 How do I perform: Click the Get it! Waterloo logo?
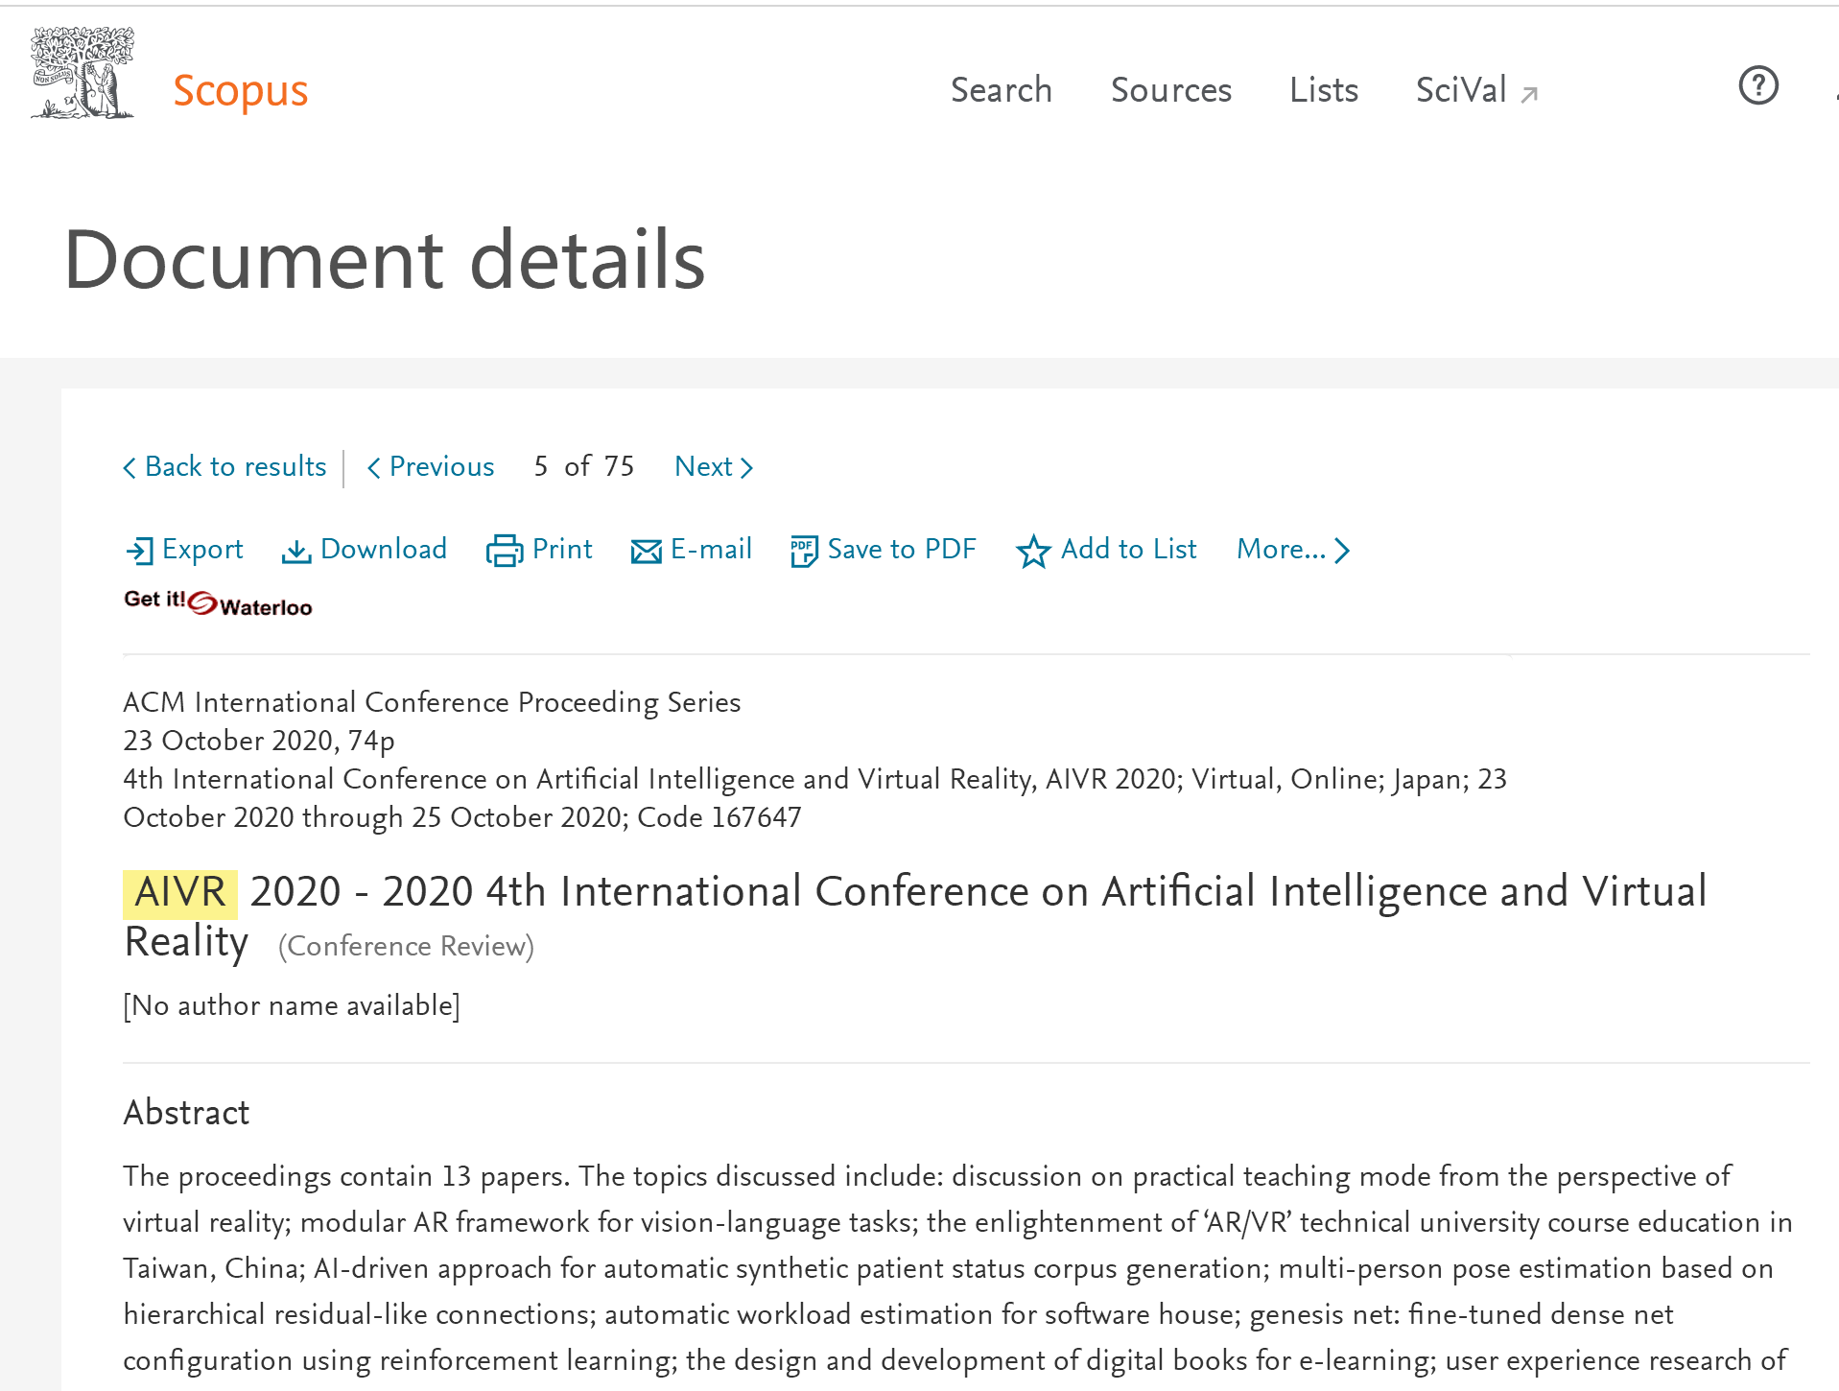[218, 602]
